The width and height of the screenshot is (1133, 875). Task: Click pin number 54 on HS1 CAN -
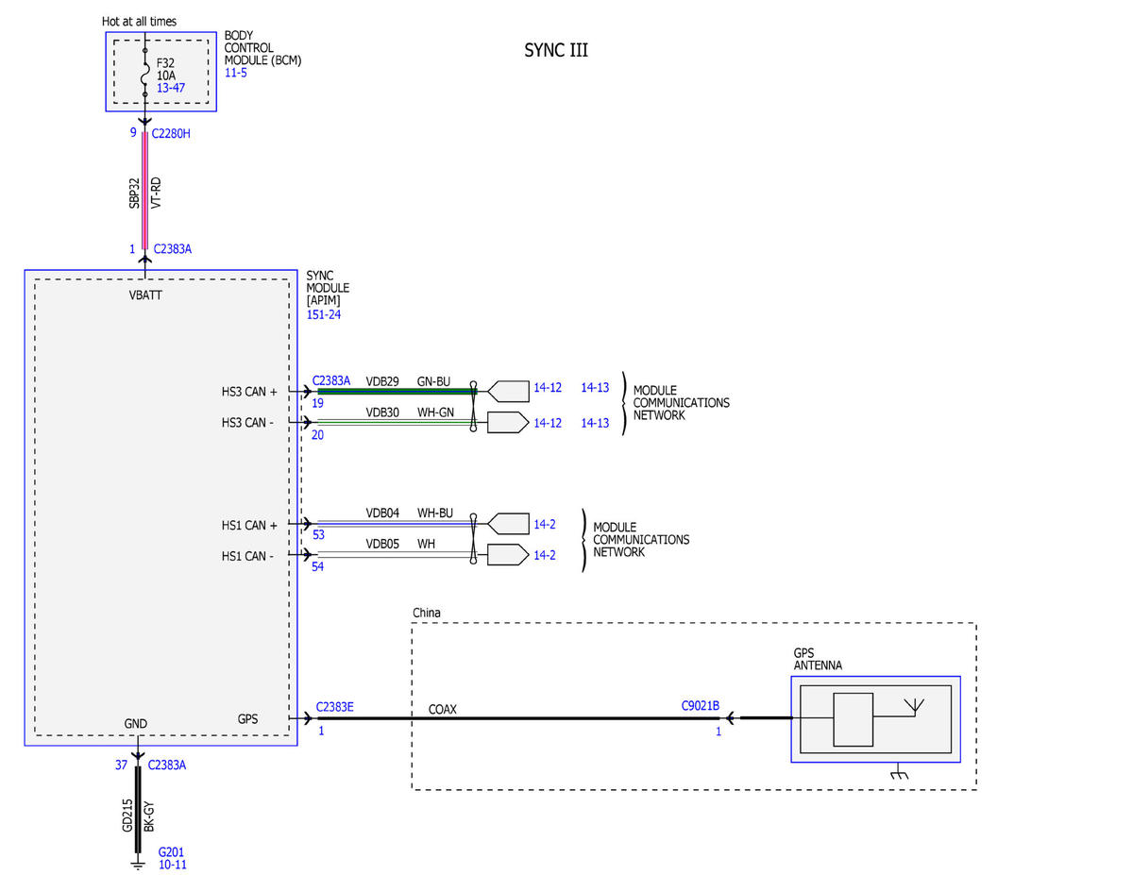click(x=318, y=566)
